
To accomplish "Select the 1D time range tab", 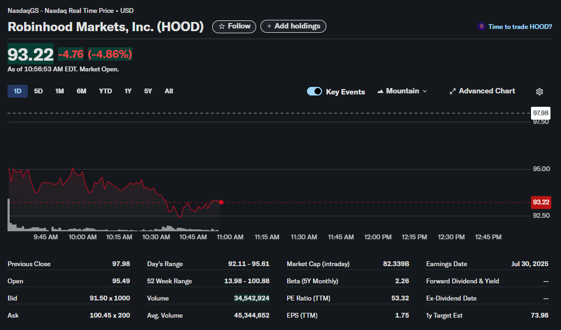I will (18, 91).
